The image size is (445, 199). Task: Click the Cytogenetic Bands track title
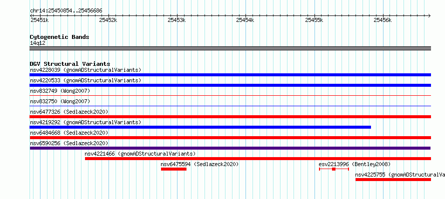59,37
